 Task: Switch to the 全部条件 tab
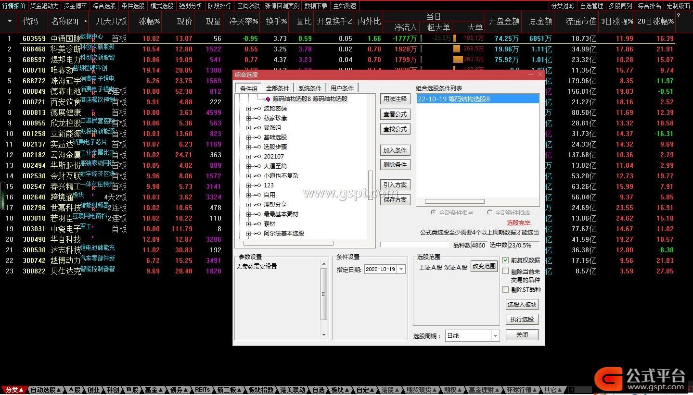coord(278,88)
